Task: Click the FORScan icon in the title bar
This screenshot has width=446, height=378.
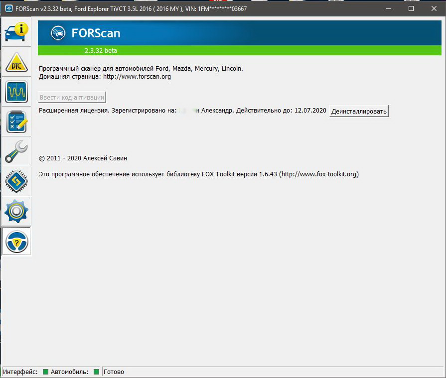Action: 8,8
